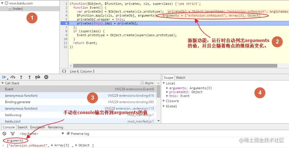Select the Event call stack frame
This screenshot has width=289, height=148.
point(78,89)
